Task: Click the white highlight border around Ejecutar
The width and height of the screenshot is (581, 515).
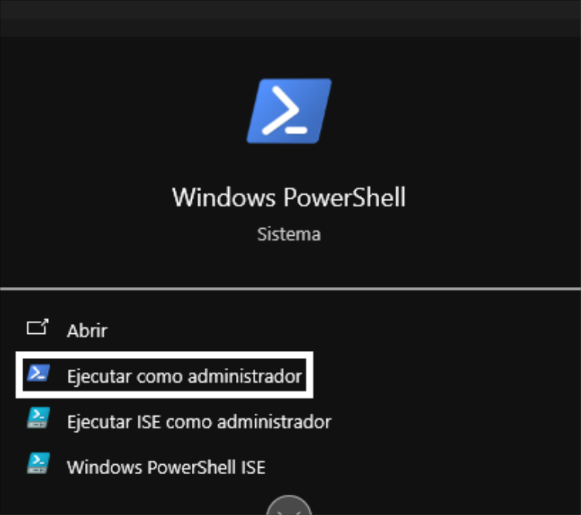Action: click(312, 375)
